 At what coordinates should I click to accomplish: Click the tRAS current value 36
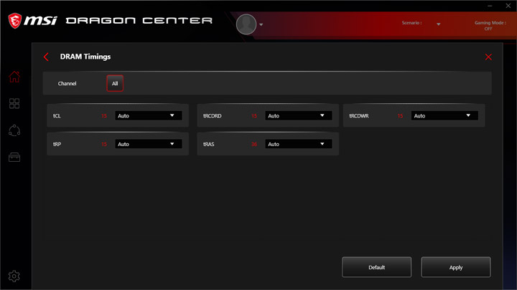[254, 144]
